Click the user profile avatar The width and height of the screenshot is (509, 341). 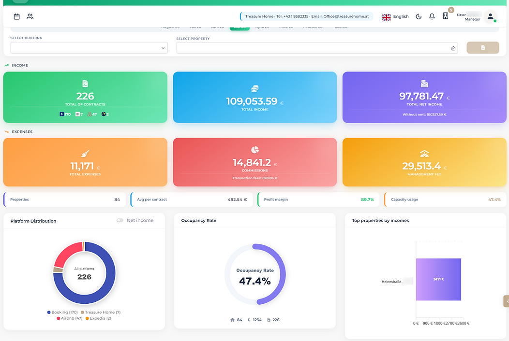click(491, 16)
